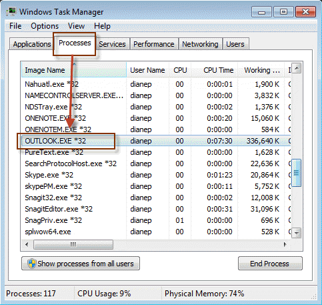Viewport: 322px width, 305px height.
Task: Go to the Networking tab
Action: [200, 44]
